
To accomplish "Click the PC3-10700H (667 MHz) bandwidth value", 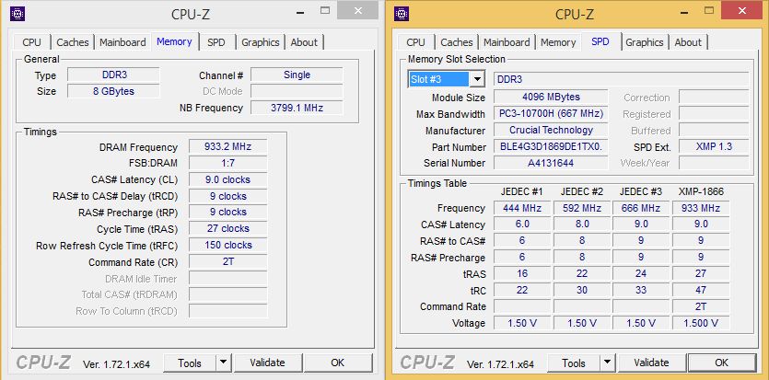I will tap(551, 113).
